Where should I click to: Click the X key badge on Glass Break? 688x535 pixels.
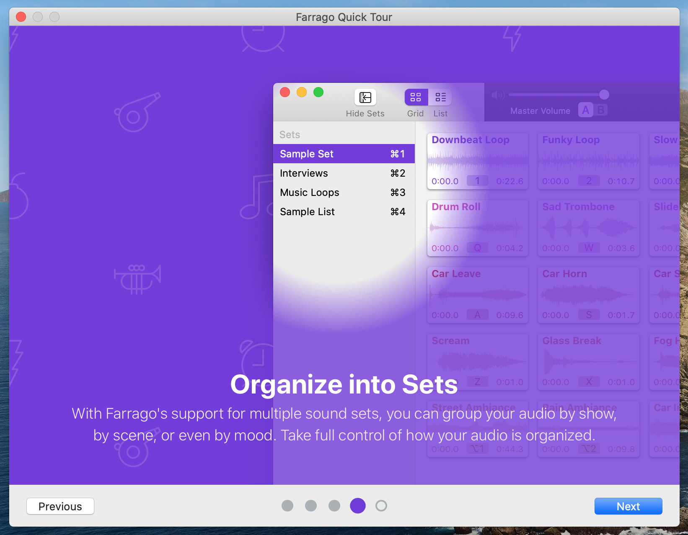coord(589,382)
